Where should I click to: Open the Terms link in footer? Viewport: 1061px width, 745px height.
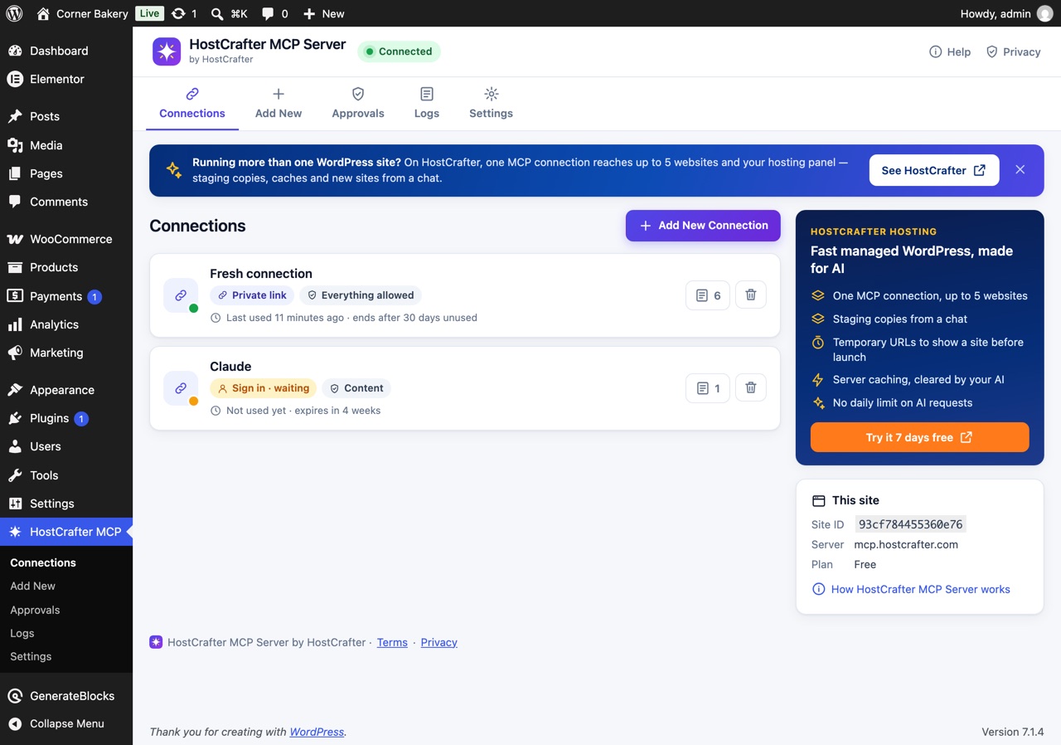click(392, 642)
